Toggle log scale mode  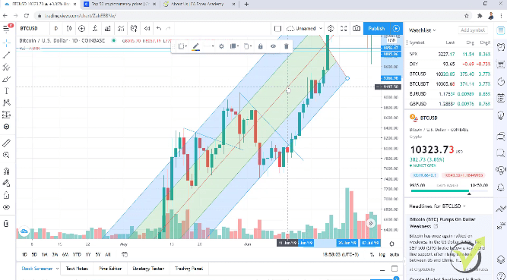[x=382, y=254]
